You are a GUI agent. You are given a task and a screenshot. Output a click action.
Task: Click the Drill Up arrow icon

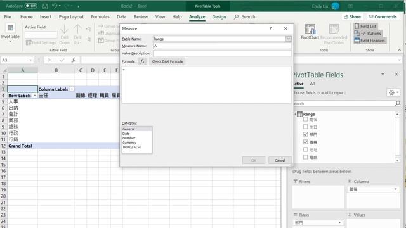pyautogui.click(x=77, y=29)
